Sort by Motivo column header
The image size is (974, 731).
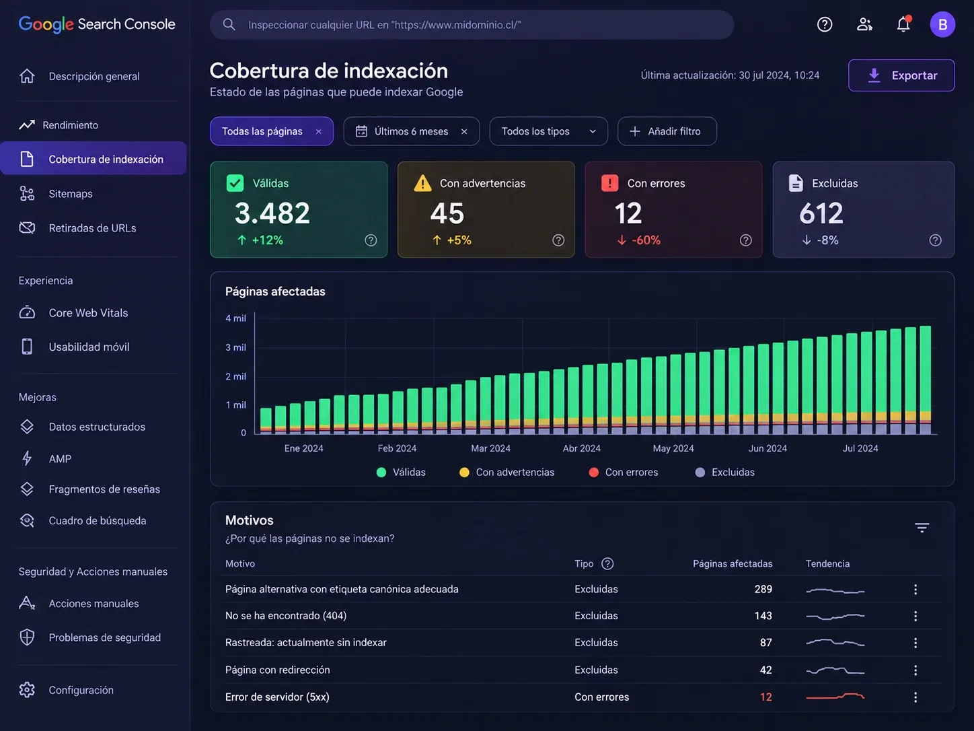[x=240, y=564]
